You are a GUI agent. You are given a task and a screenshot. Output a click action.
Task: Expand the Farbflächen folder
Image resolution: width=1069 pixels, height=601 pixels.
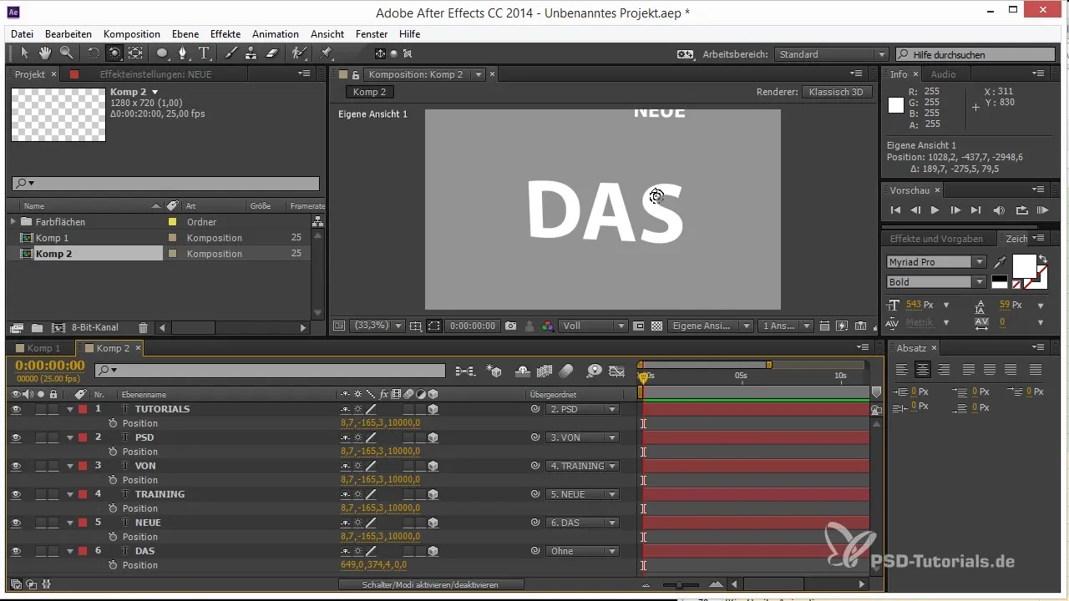13,222
